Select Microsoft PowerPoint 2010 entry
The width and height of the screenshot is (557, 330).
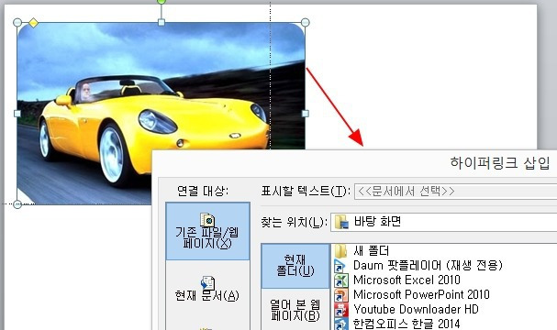421,294
